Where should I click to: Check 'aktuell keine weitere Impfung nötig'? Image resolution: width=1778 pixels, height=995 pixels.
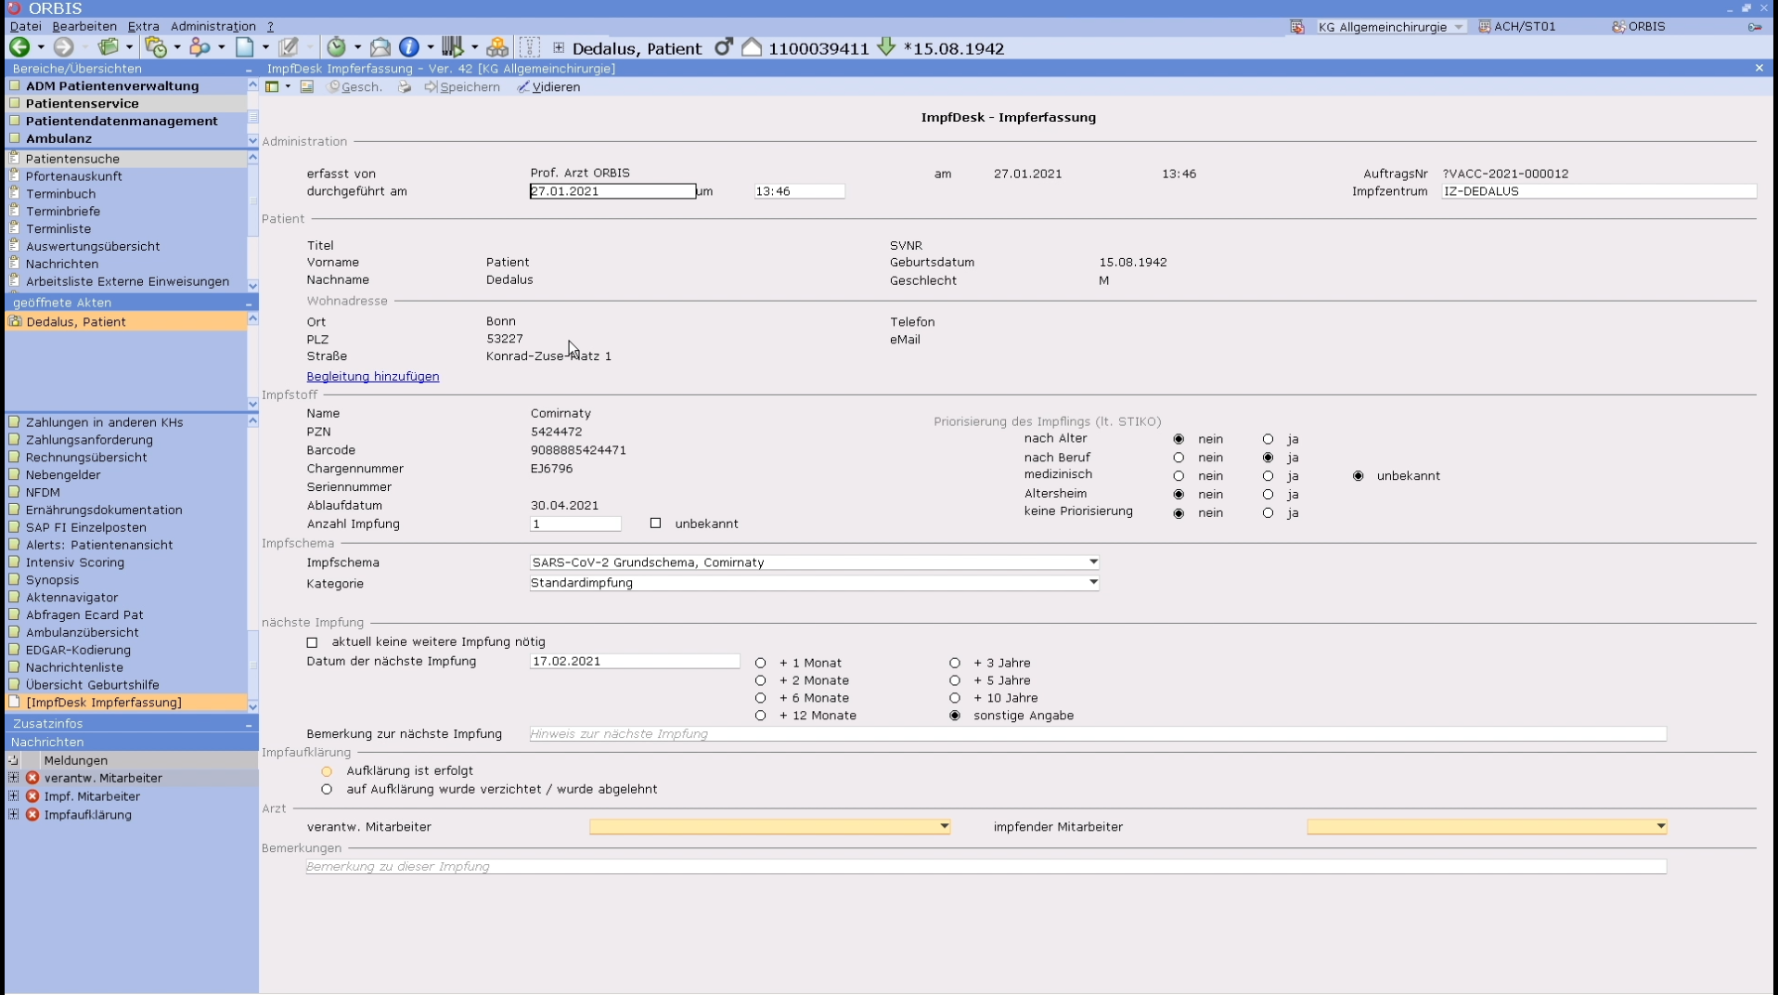click(313, 642)
